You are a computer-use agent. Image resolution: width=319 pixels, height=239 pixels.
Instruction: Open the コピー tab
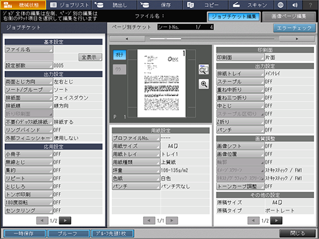pyautogui.click(x=205, y=5)
